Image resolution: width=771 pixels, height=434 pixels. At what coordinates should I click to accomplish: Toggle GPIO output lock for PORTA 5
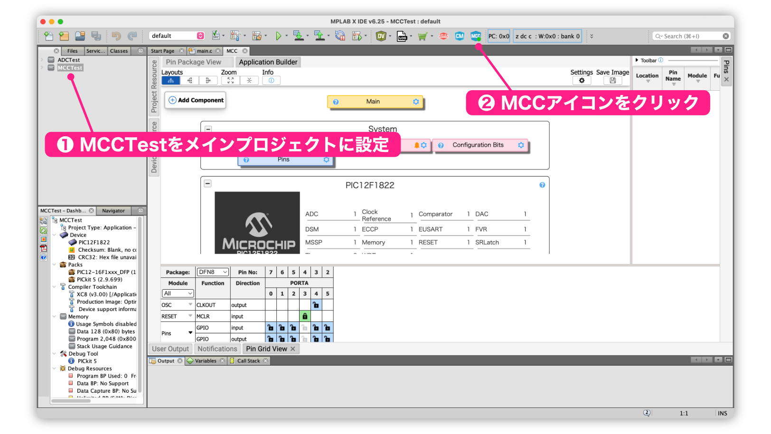[x=328, y=339]
